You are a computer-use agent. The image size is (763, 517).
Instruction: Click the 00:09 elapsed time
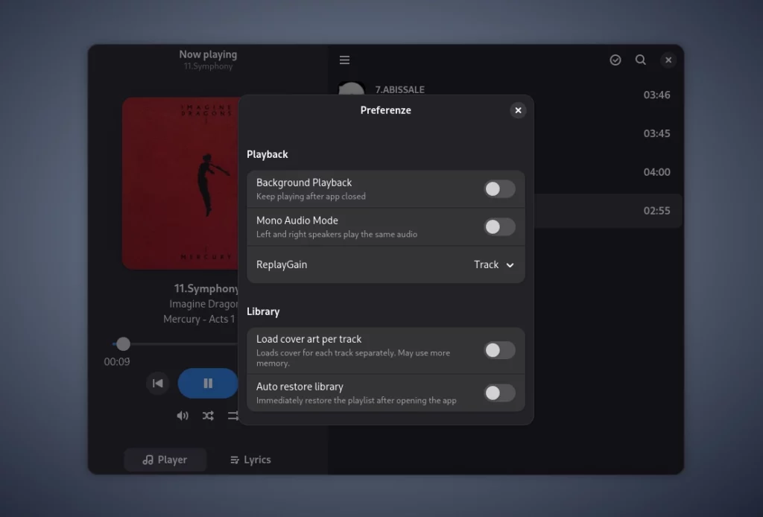[x=117, y=362]
